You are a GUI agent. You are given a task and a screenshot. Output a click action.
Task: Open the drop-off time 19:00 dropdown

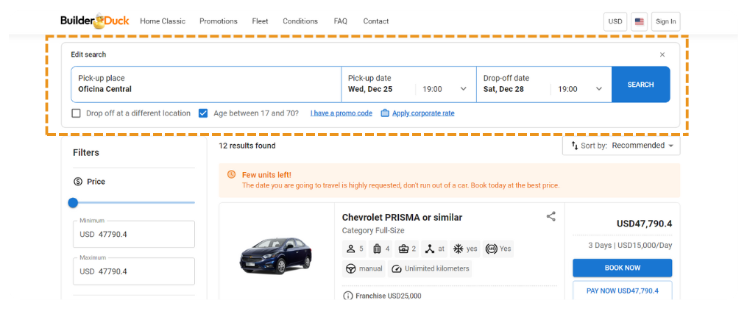(x=581, y=89)
